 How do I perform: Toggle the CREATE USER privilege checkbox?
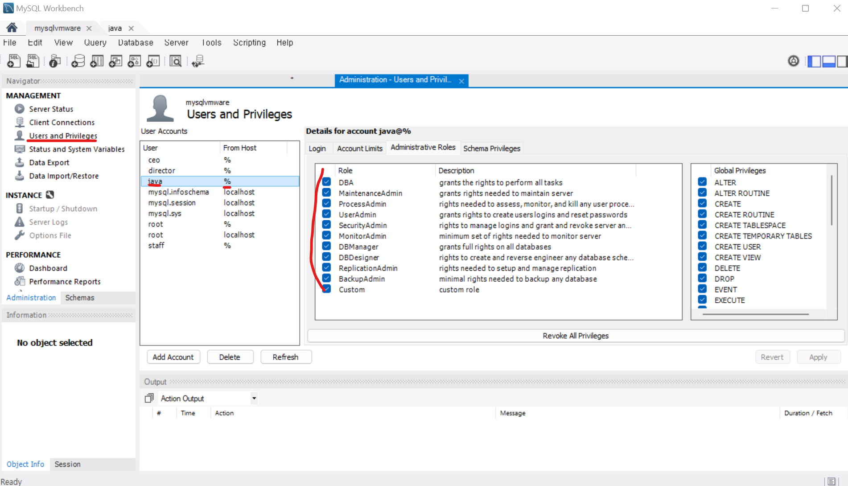[x=702, y=246]
